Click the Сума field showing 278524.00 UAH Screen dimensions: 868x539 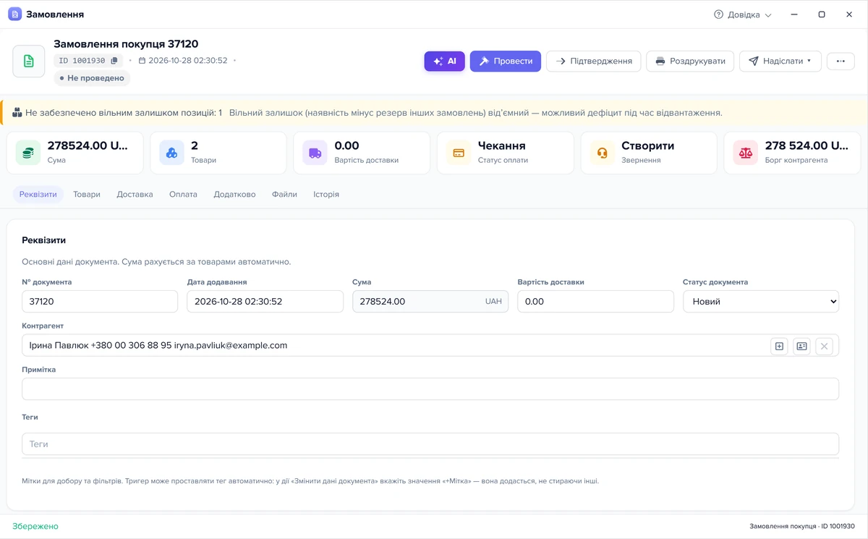point(430,302)
